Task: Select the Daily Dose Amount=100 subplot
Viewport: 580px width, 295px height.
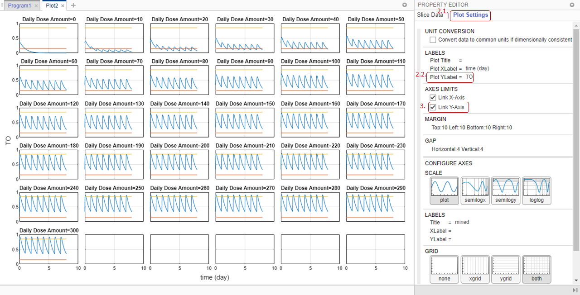Action: 310,80
